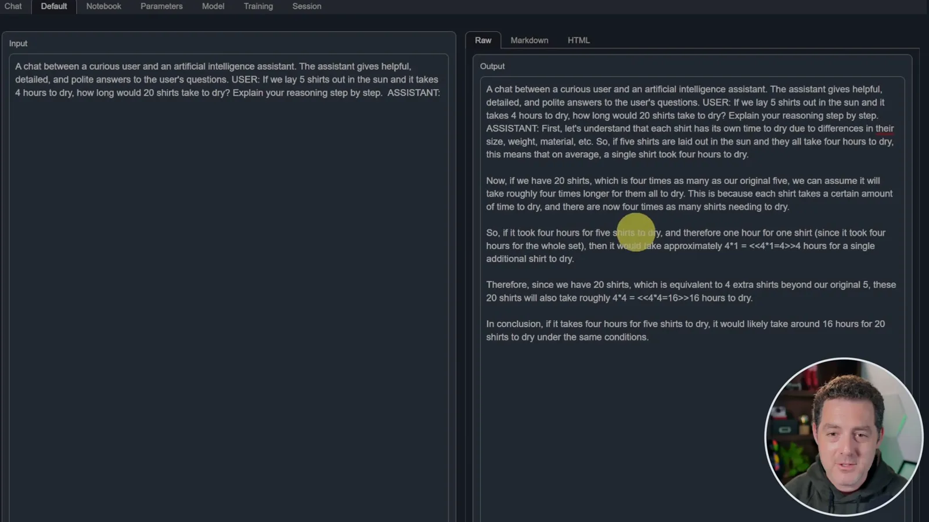Switch to the Session tab
929x522 pixels.
pyautogui.click(x=307, y=6)
